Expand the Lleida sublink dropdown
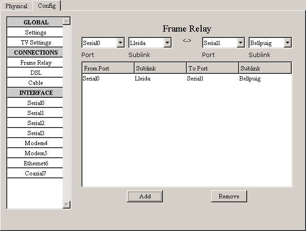 coord(167,43)
